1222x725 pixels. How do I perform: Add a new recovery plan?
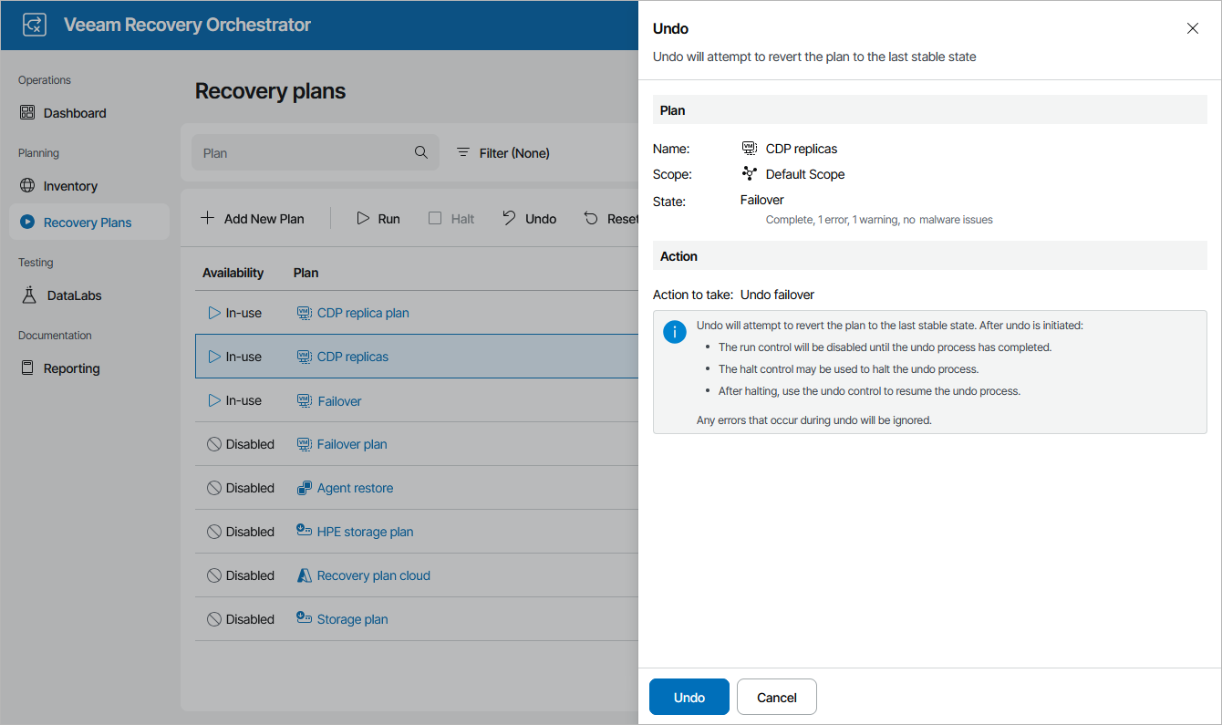[254, 218]
